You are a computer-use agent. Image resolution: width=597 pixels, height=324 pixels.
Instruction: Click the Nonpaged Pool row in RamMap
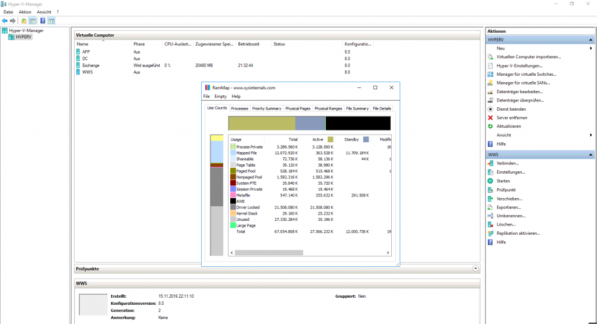(310, 177)
